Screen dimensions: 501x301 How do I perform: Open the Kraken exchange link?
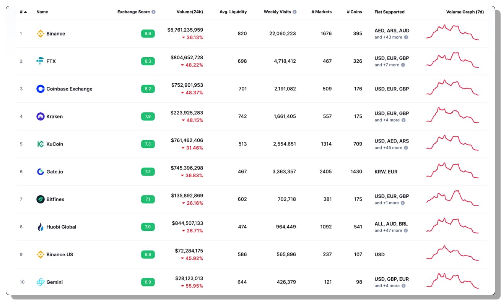click(x=55, y=117)
